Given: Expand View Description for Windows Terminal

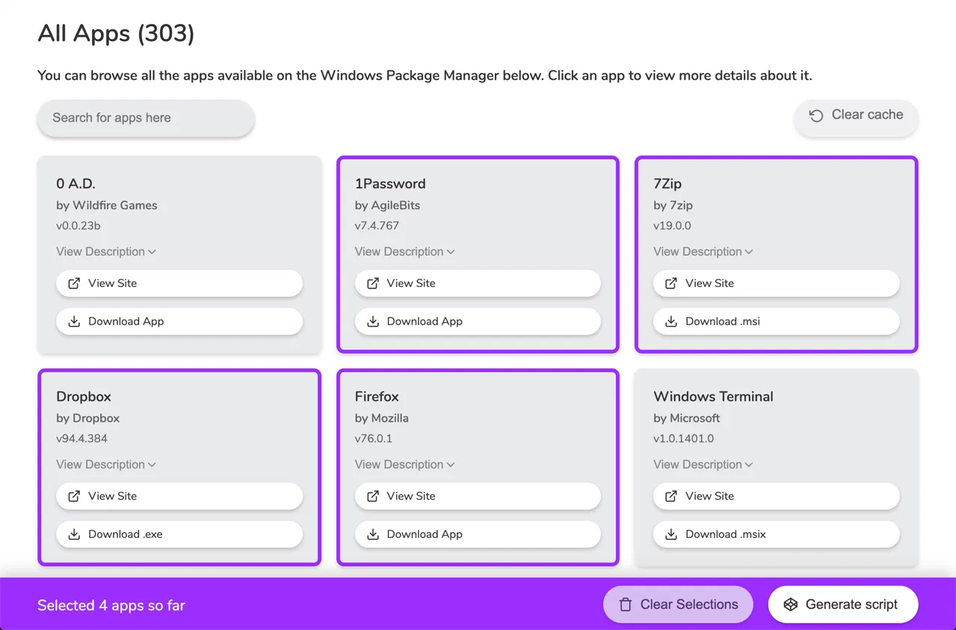Looking at the screenshot, I should [x=703, y=465].
